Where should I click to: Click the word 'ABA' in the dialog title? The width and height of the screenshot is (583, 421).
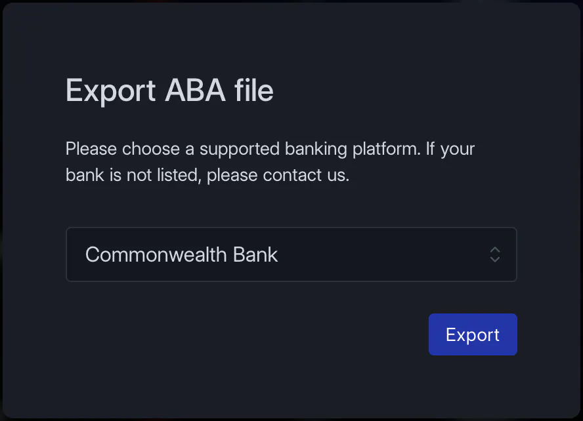195,90
